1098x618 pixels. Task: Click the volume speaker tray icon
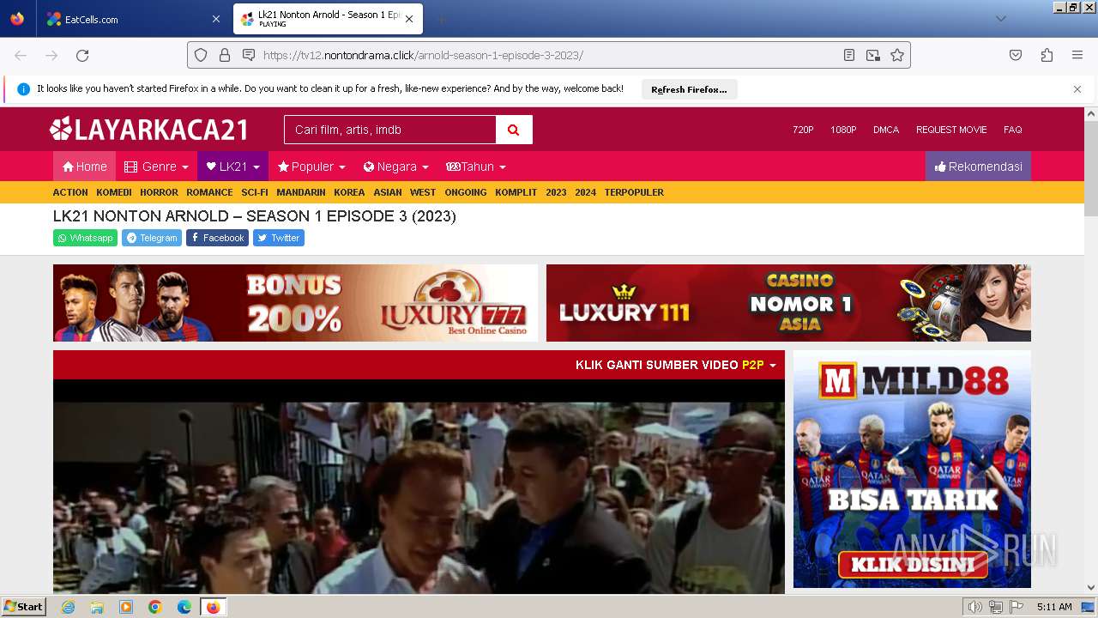974,607
